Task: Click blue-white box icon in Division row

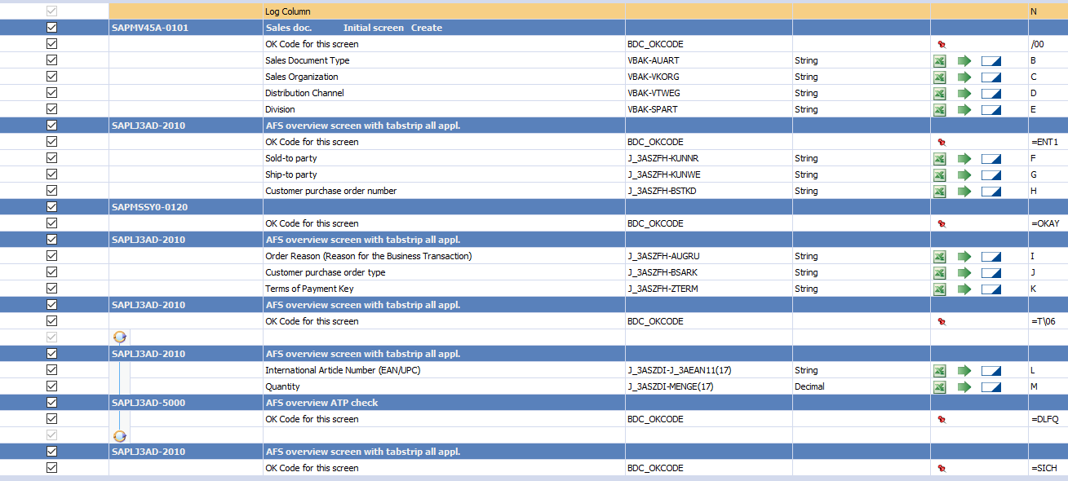Action: pyautogui.click(x=990, y=109)
